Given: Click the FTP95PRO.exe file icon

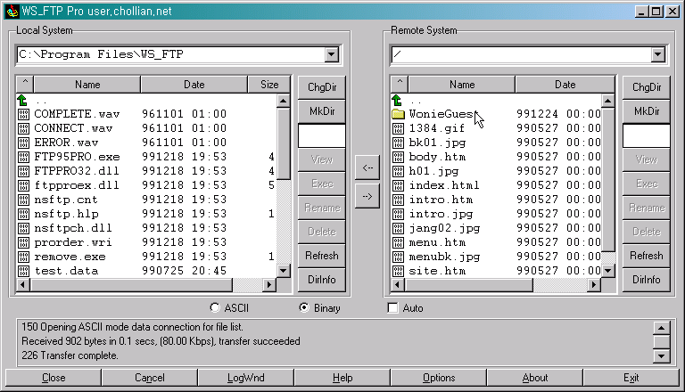Looking at the screenshot, I should [23, 157].
